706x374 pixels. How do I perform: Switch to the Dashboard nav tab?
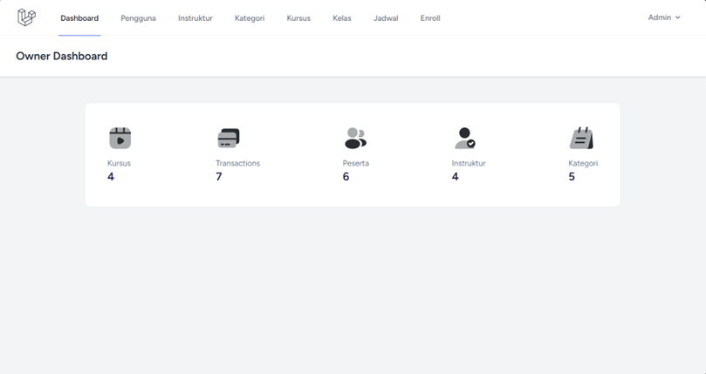79,18
